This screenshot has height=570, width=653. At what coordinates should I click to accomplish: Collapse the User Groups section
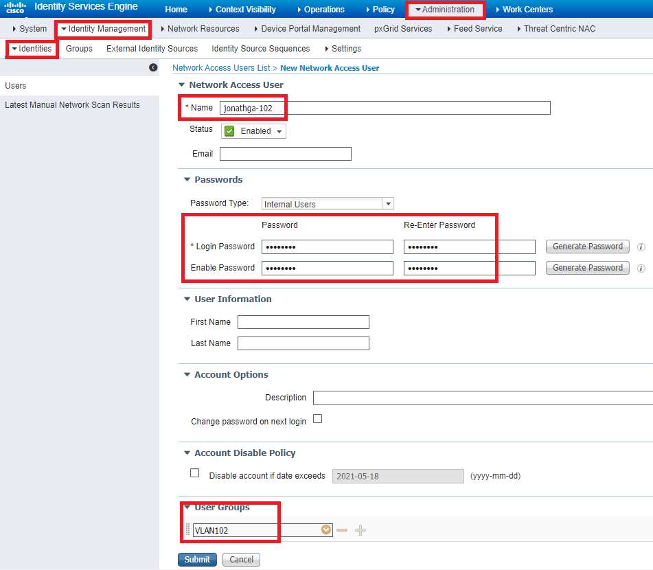[x=187, y=507]
